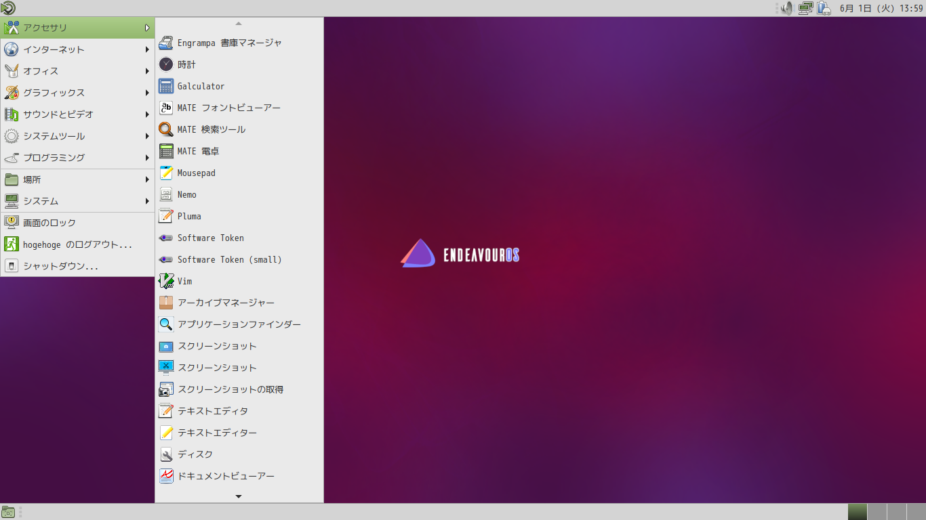Select インターネット menu category
926x520 pixels.
[x=77, y=49]
